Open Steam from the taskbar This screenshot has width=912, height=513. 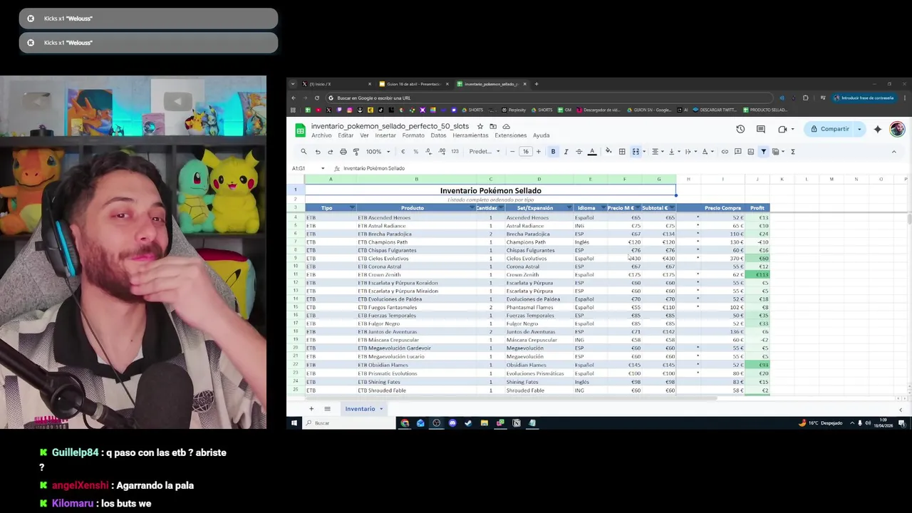pyautogui.click(x=468, y=423)
